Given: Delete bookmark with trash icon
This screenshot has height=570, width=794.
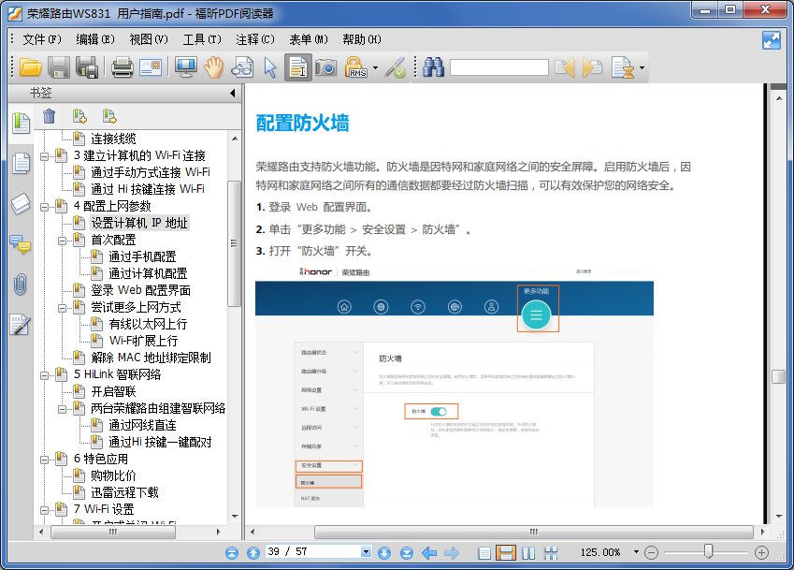Looking at the screenshot, I should click(50, 116).
